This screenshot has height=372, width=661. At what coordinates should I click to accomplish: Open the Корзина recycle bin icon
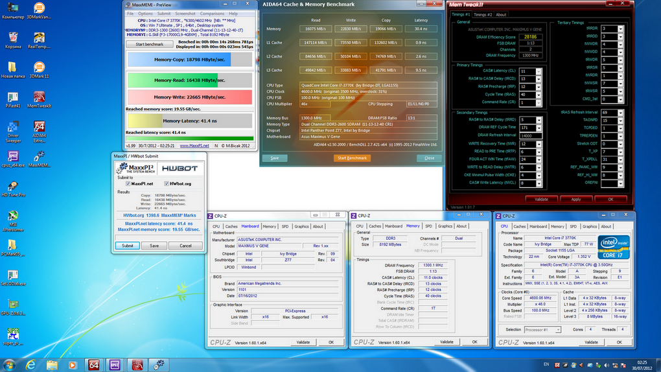(13, 40)
